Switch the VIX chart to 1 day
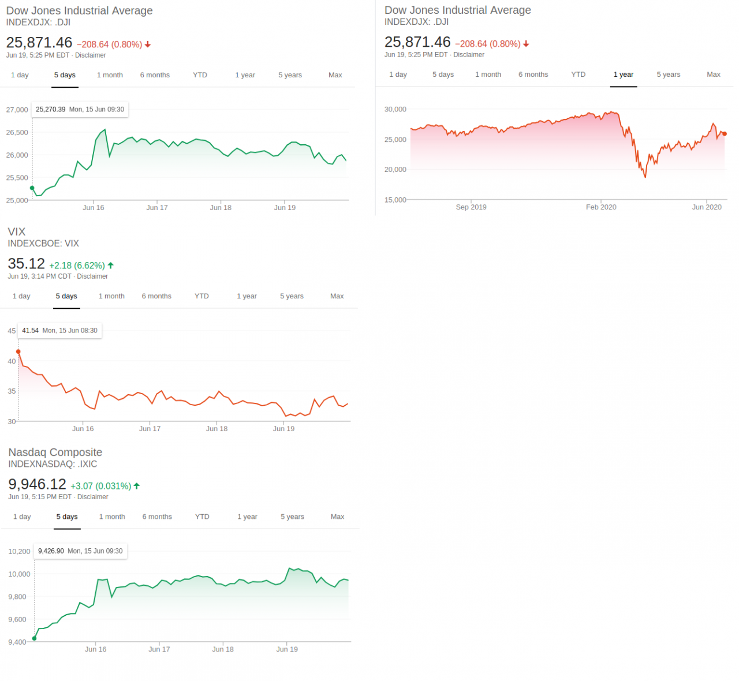 (21, 296)
